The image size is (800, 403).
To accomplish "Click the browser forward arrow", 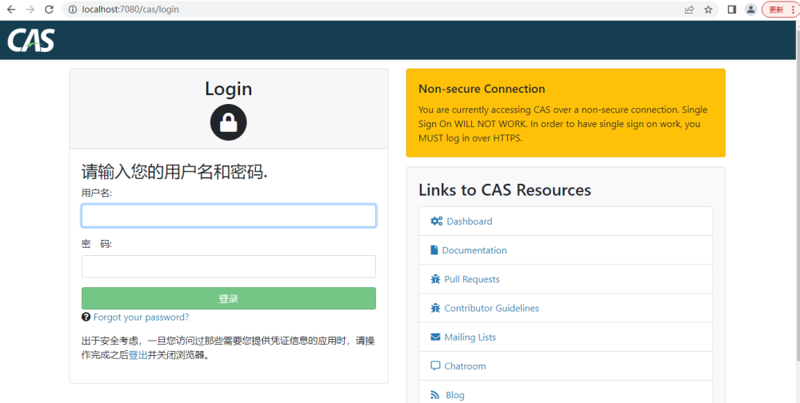I will [30, 9].
